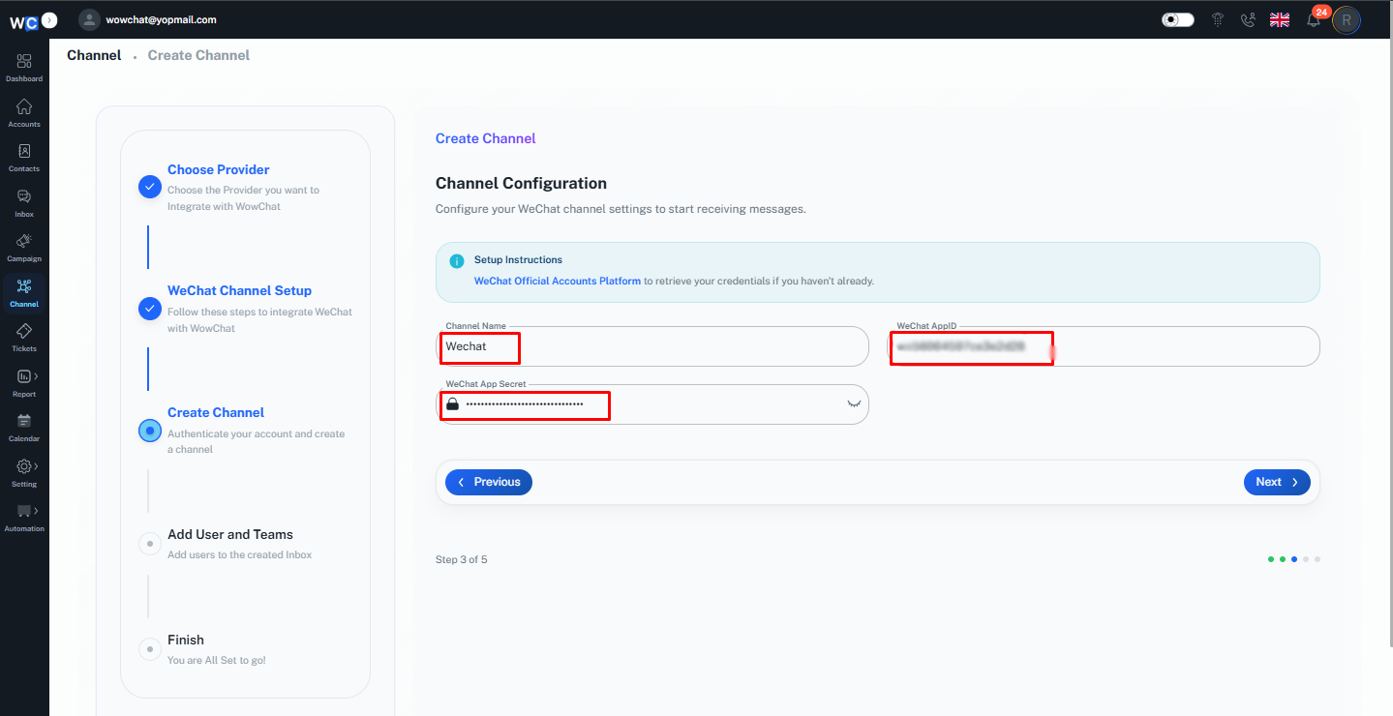
Task: Open the Calendar sidebar icon
Action: (24, 421)
